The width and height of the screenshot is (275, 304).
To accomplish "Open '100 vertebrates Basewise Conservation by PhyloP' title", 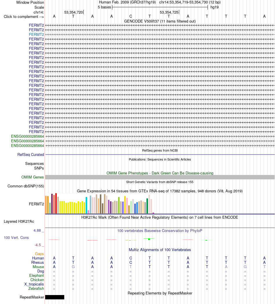I will click(x=160, y=231).
